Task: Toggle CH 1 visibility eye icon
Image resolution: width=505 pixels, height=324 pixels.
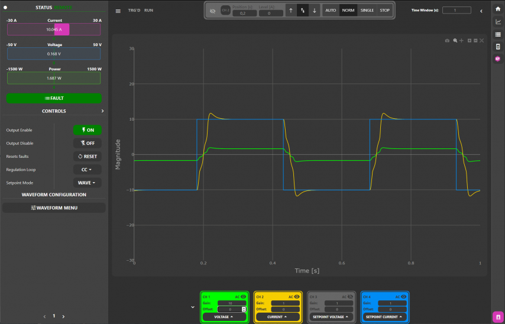Action: pyautogui.click(x=244, y=296)
